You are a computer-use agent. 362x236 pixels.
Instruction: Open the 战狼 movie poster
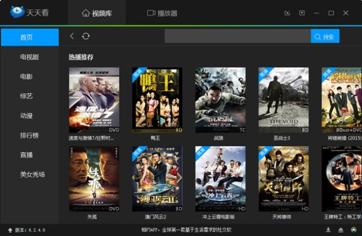click(221, 100)
